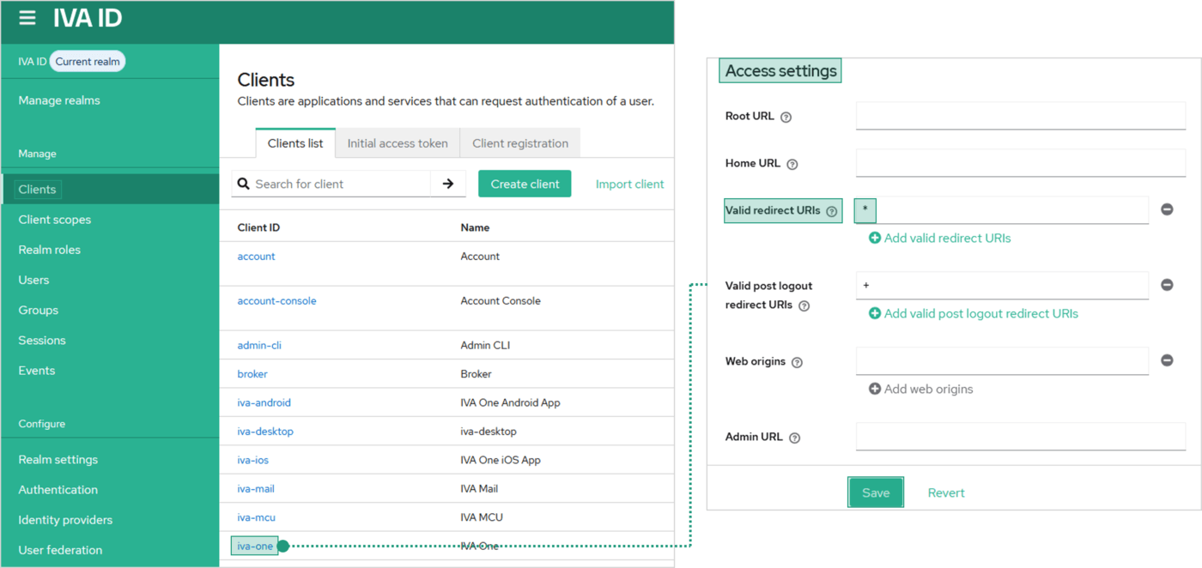The width and height of the screenshot is (1202, 568).
Task: Switch to the Client registration tab
Action: (x=520, y=143)
